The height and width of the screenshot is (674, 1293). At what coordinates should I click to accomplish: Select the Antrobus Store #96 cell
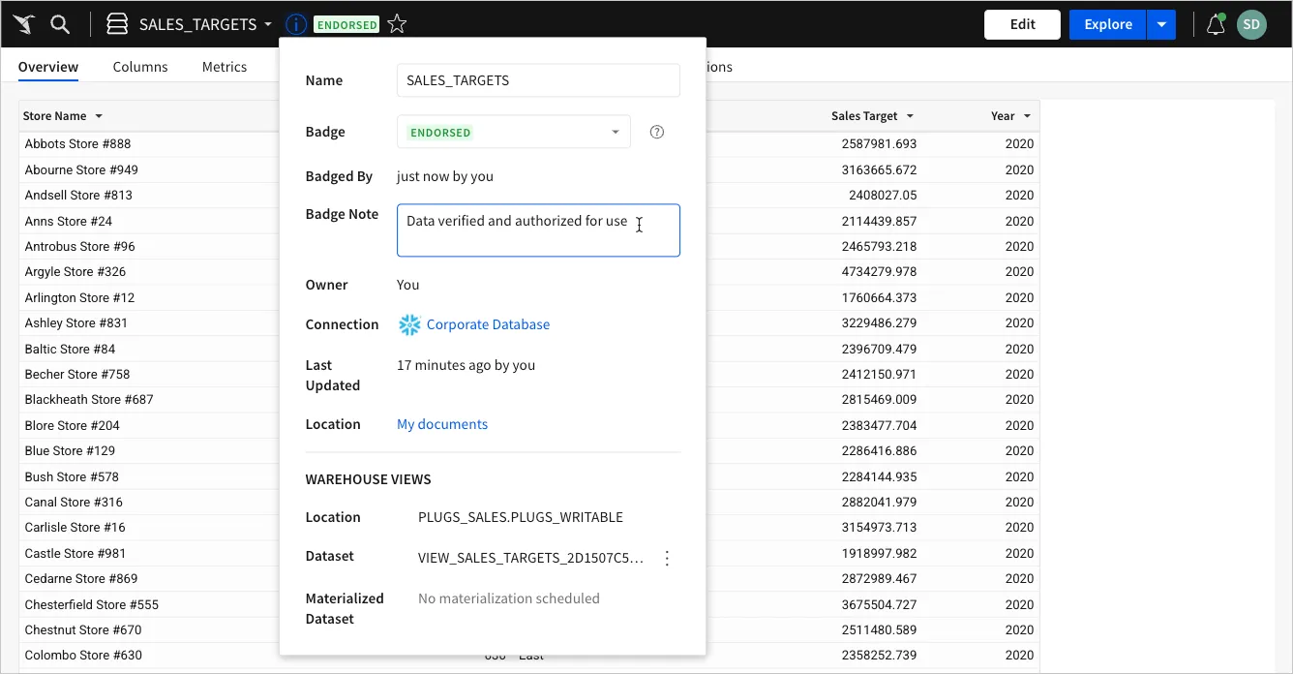coord(79,246)
